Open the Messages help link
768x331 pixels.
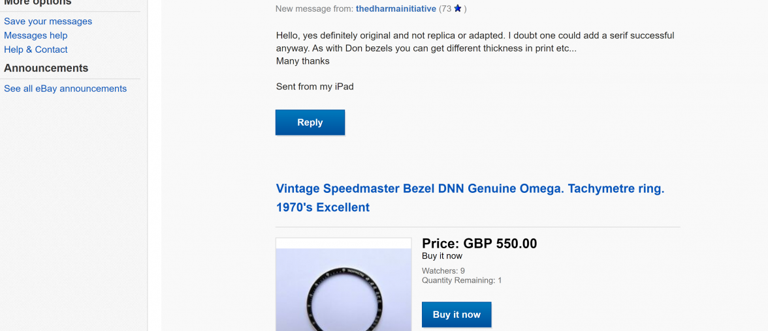click(x=35, y=35)
